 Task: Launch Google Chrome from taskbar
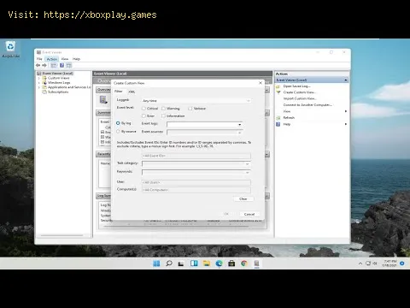click(x=244, y=264)
